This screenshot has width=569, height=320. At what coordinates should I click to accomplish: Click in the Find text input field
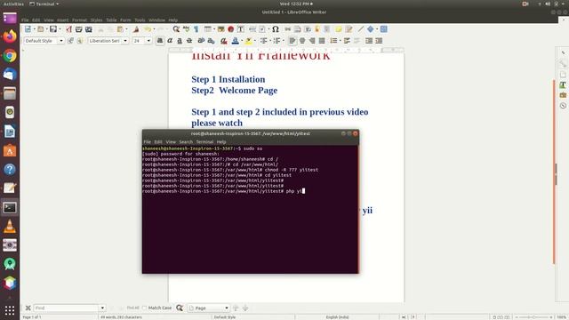(x=67, y=308)
